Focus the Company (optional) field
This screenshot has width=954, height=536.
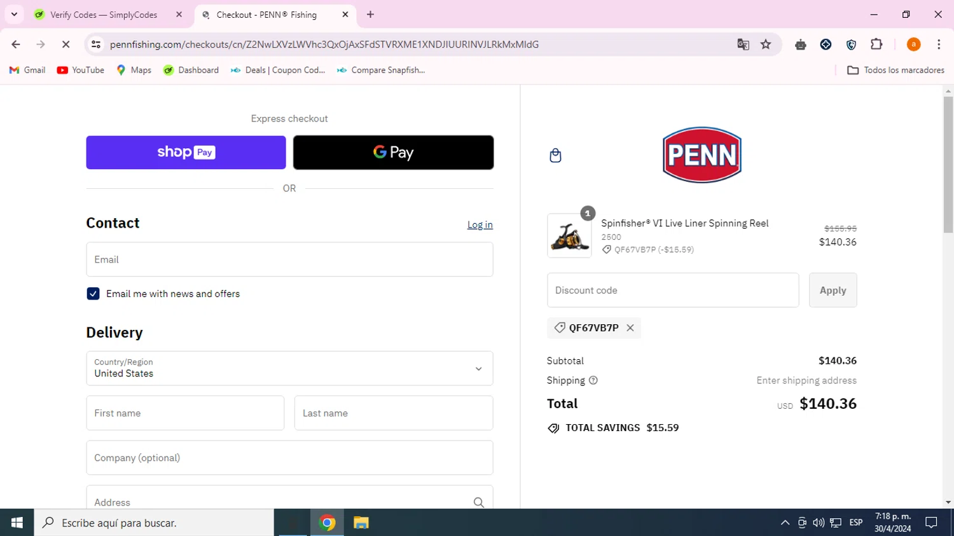click(289, 458)
